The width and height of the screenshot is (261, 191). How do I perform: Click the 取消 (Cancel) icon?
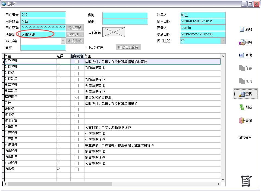[246, 82]
